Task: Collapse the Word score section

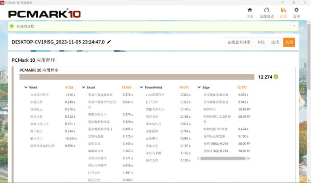Action: coord(26,87)
